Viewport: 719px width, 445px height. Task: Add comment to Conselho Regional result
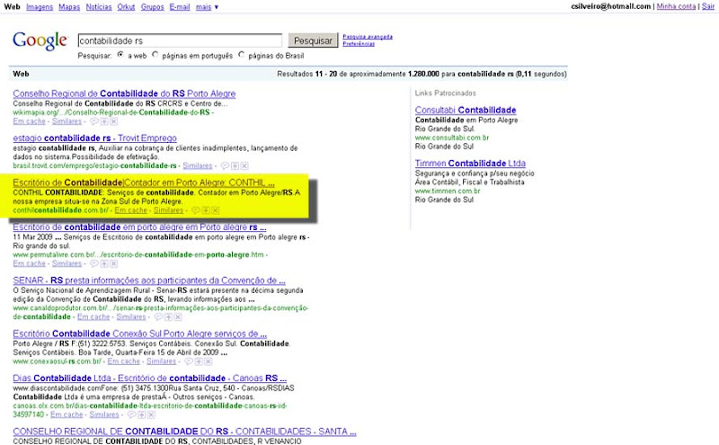(94, 121)
